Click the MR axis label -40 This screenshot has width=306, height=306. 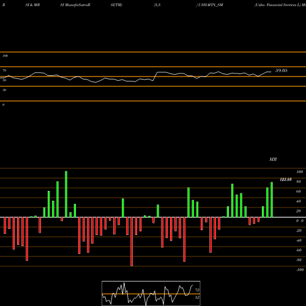coord(299,241)
